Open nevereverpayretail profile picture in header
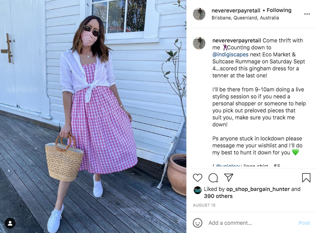The height and width of the screenshot is (233, 316). (x=199, y=14)
